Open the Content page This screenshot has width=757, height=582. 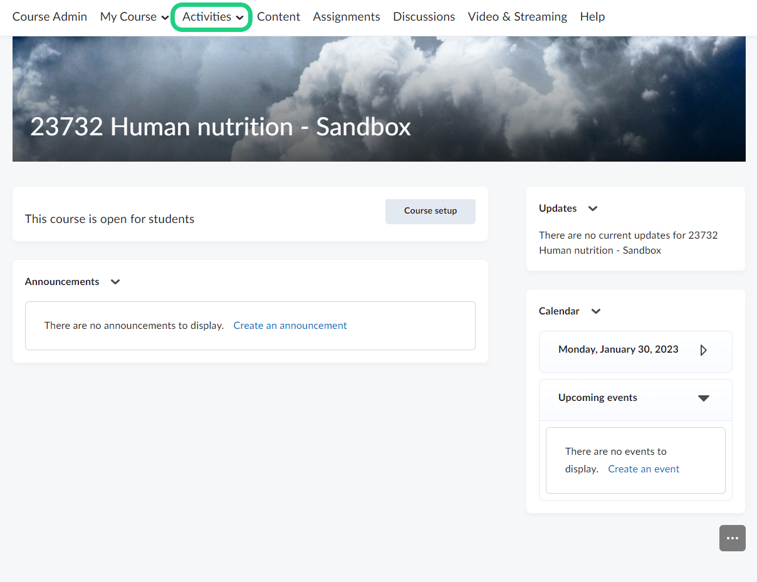click(x=278, y=17)
